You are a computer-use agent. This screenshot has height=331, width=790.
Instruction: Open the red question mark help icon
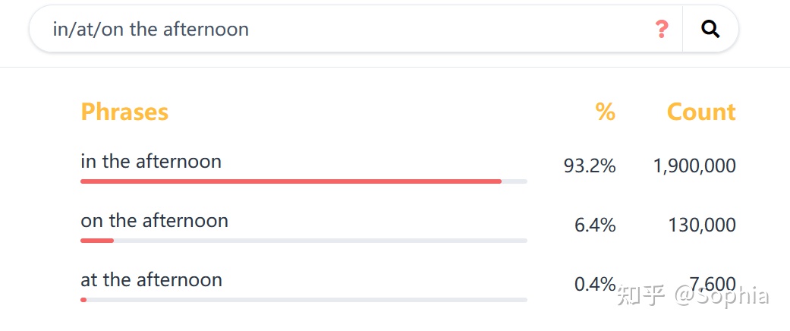click(x=662, y=29)
